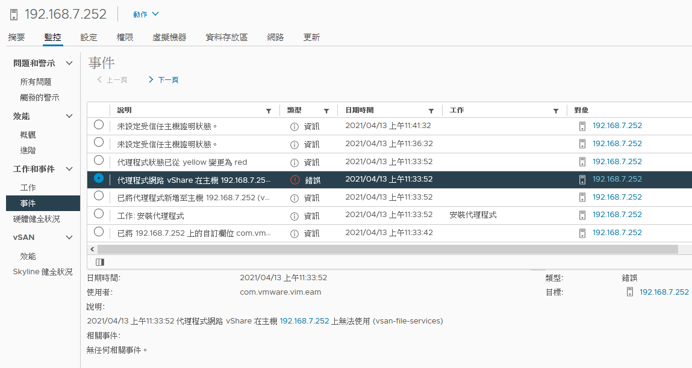
Task: Switch to the 摘要 tab
Action: point(16,37)
